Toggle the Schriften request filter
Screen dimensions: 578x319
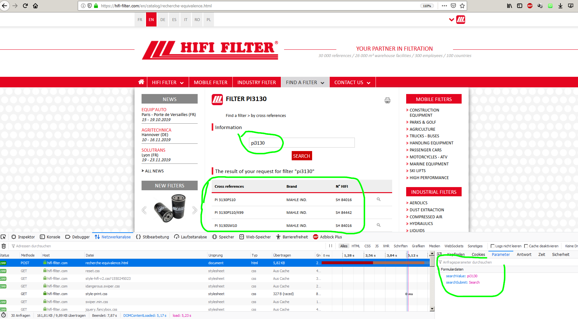tap(401, 246)
